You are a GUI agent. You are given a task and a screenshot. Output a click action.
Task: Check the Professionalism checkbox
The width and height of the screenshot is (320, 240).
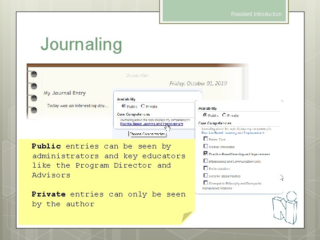coord(205,168)
